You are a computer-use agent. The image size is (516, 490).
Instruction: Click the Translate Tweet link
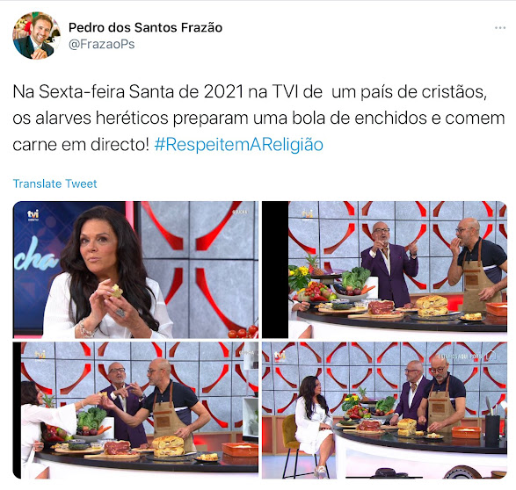point(55,184)
